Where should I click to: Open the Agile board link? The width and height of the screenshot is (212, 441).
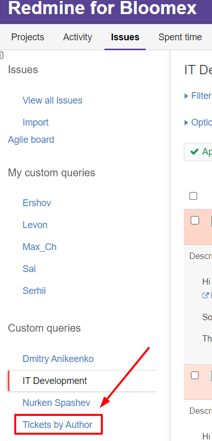pyautogui.click(x=31, y=140)
